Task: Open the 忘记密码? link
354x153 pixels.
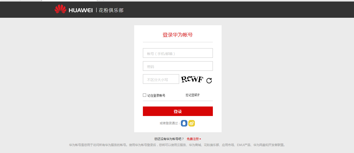Action: pos(193,95)
